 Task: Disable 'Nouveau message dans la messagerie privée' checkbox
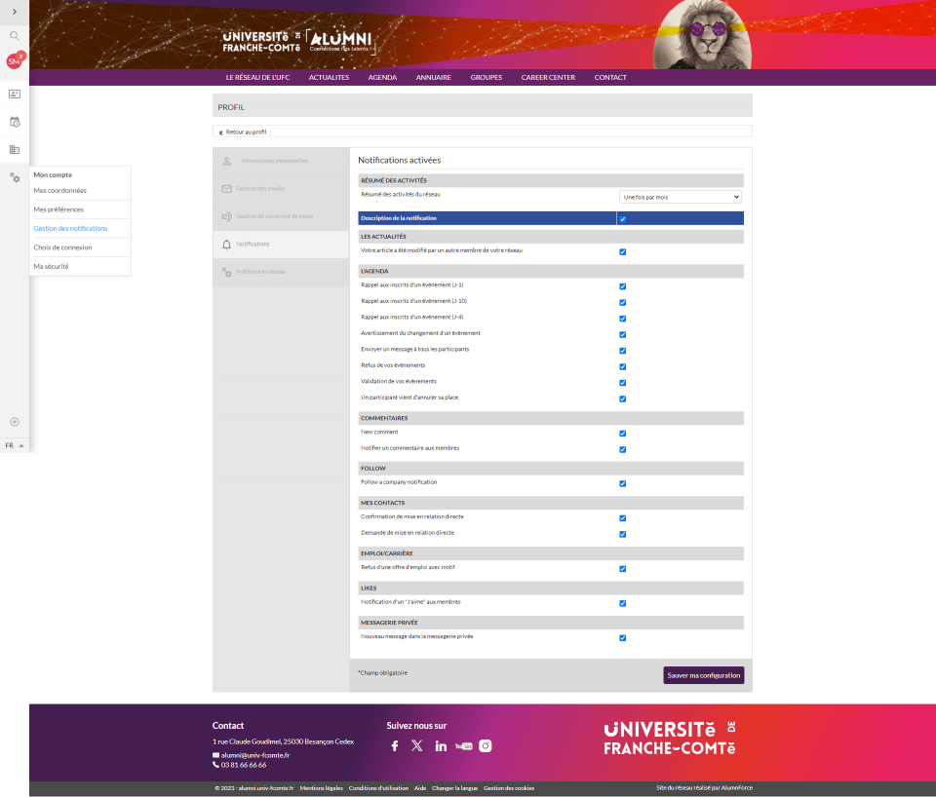(622, 638)
